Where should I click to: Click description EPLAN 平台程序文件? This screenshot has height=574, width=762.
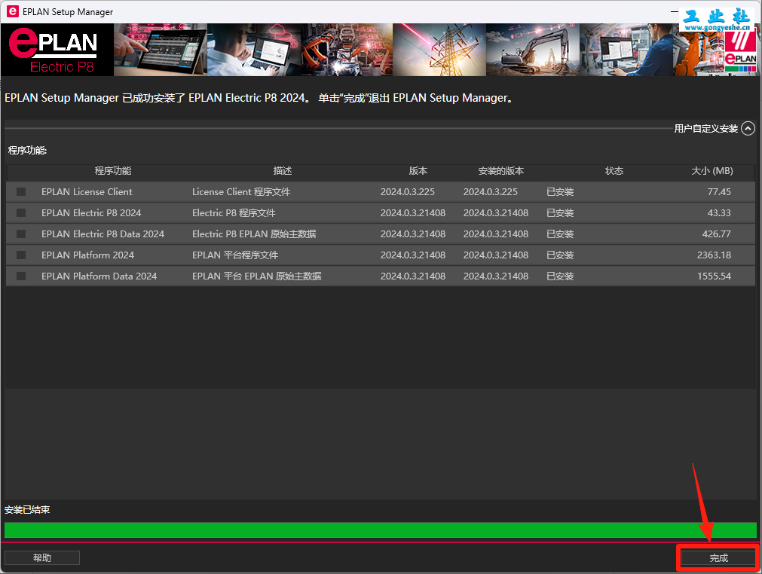tap(234, 255)
